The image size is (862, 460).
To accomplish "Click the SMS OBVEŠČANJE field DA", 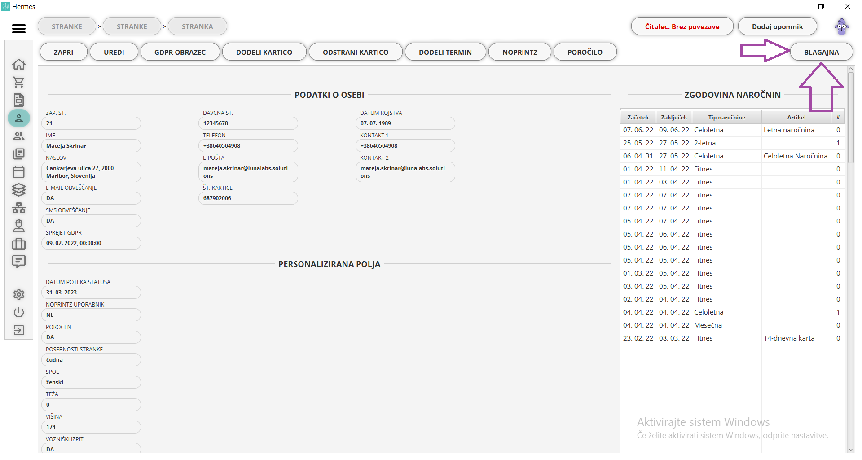I will point(91,221).
